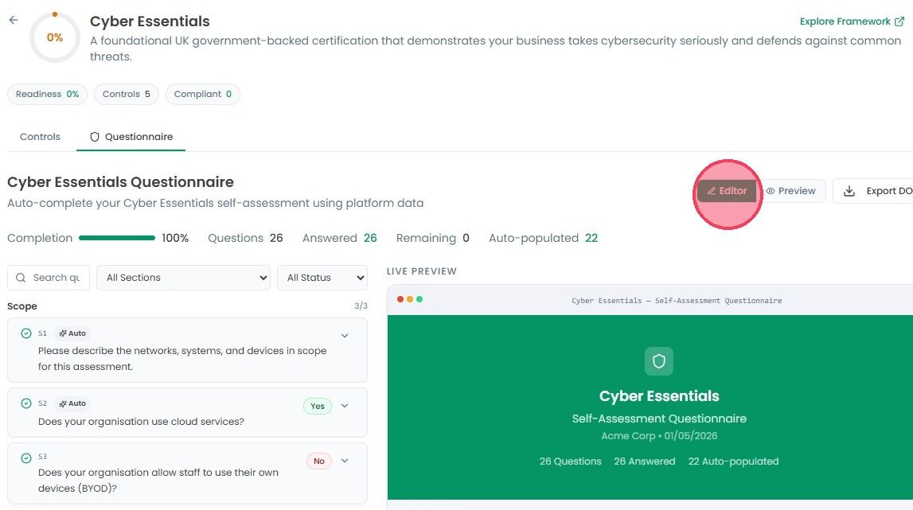The image size is (913, 510).
Task: Click the BYOD question text
Action: [x=158, y=481]
